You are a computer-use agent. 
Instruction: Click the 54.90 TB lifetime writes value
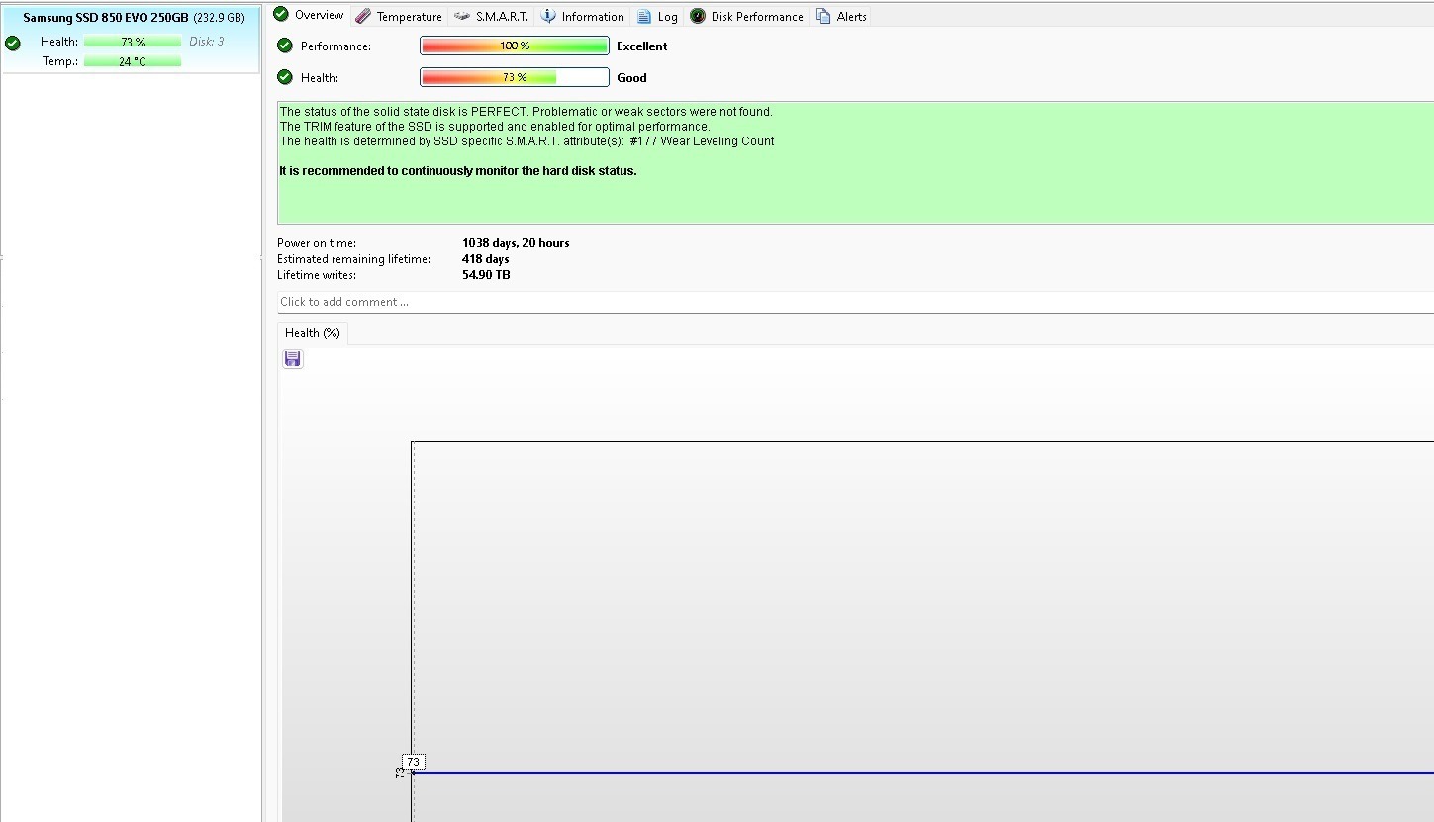click(486, 275)
